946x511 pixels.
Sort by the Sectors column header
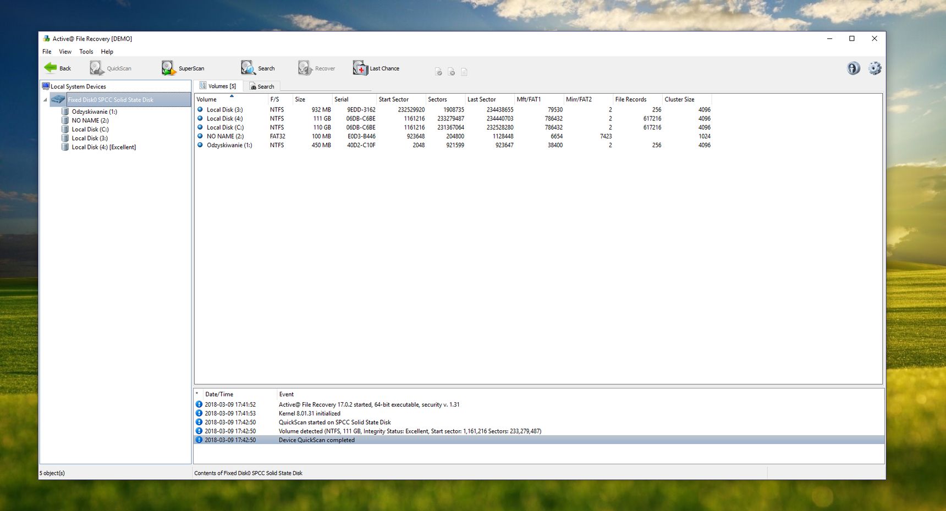(446, 99)
